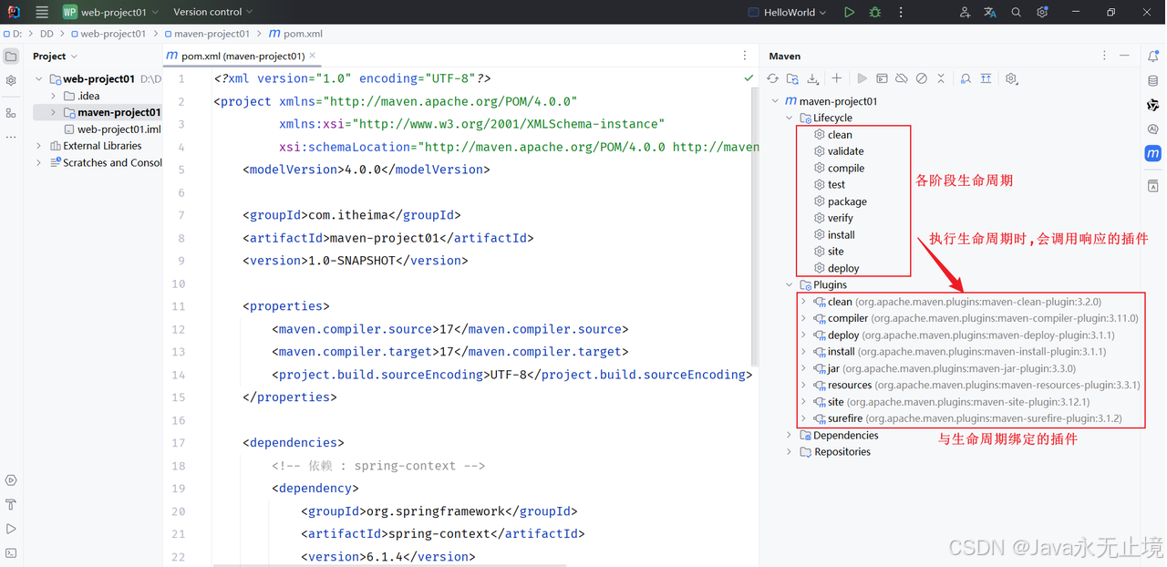Open editor tabs more options menu

click(x=745, y=57)
